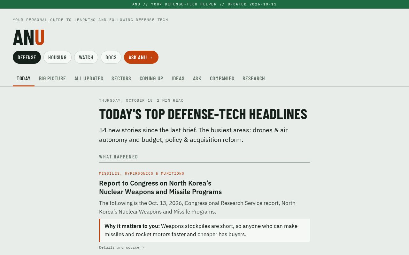Click the Ask ANU button
Viewport: 409px width, 255px height.
[141, 57]
